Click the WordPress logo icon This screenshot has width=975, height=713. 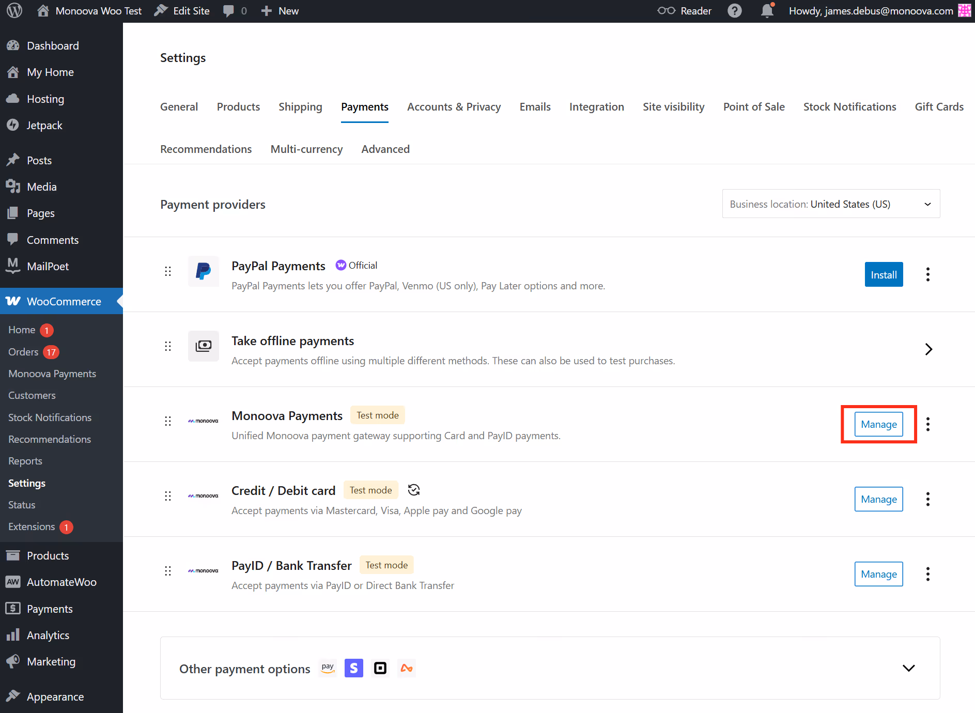pyautogui.click(x=14, y=11)
